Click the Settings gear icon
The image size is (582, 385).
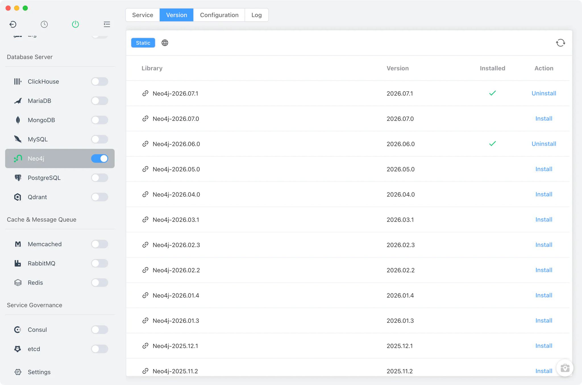point(18,372)
